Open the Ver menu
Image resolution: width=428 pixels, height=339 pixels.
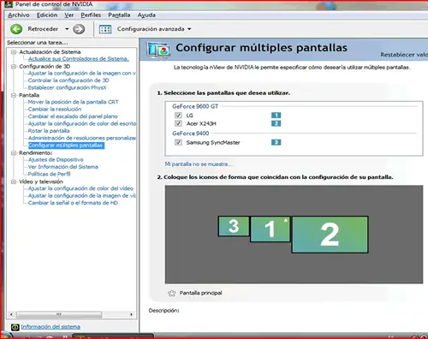pos(68,15)
